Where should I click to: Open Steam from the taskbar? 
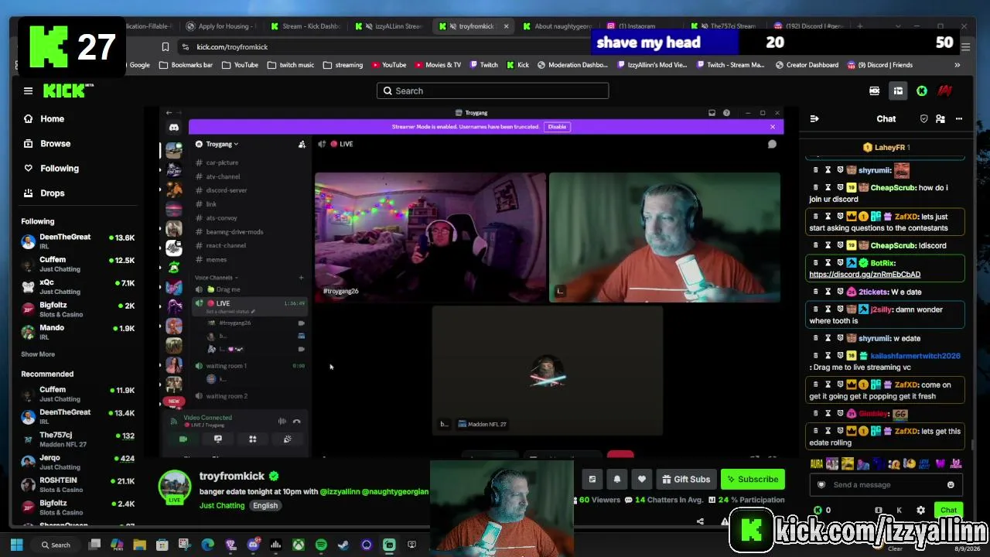(343, 545)
